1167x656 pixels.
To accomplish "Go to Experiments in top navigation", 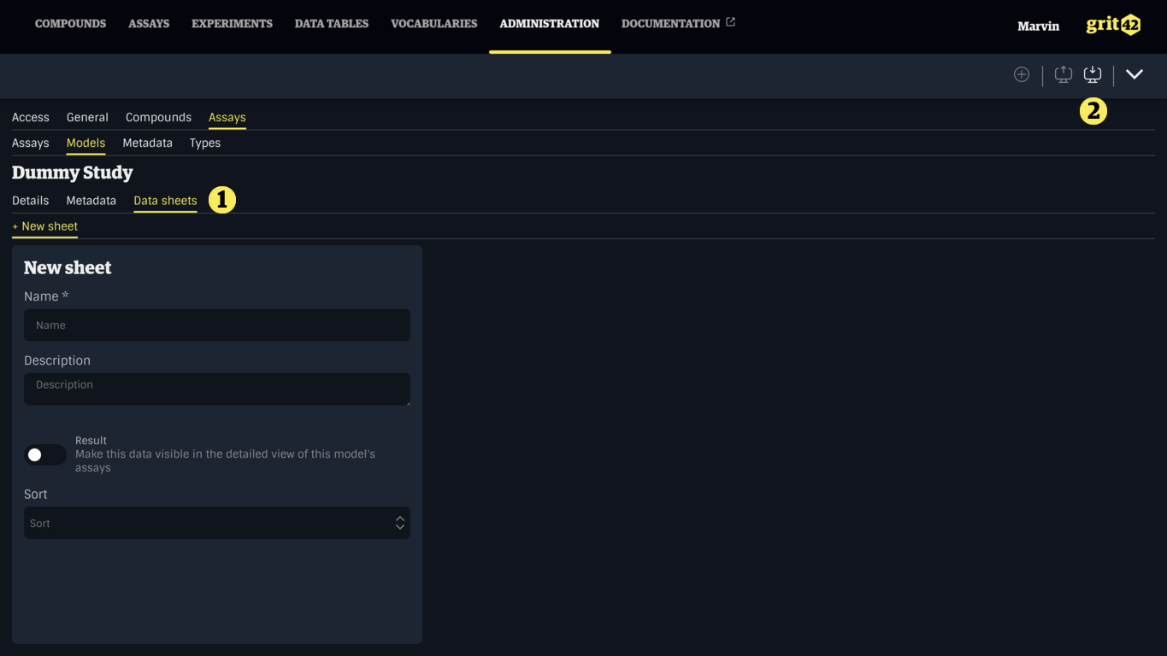I will [x=232, y=24].
